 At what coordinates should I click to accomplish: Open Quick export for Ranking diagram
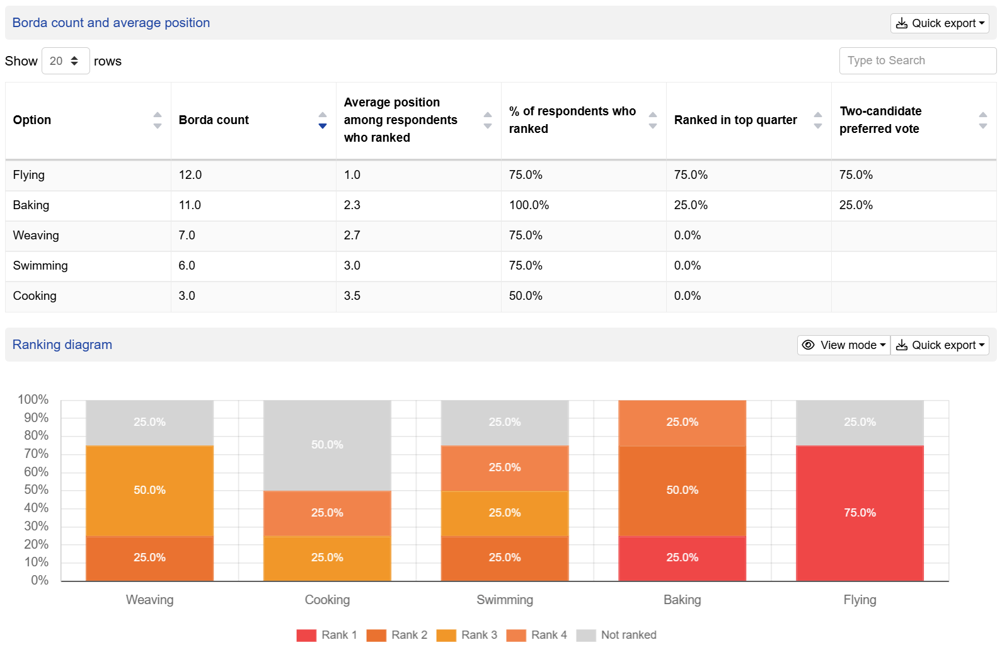940,345
